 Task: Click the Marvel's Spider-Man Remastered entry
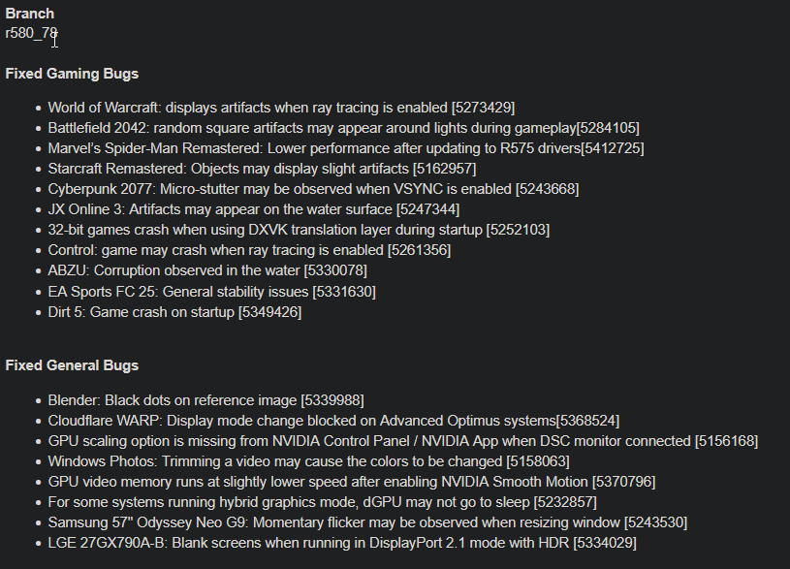[346, 148]
